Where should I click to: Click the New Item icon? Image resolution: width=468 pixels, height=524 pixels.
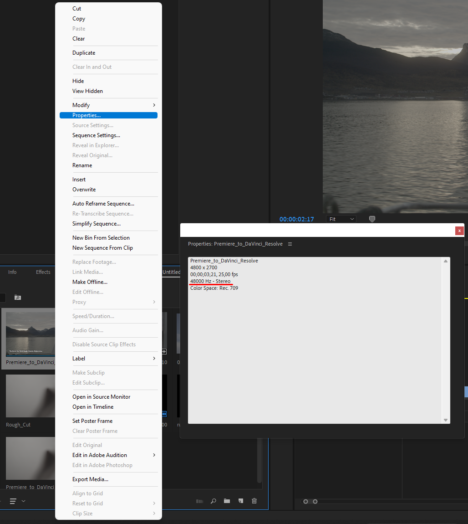[241, 501]
